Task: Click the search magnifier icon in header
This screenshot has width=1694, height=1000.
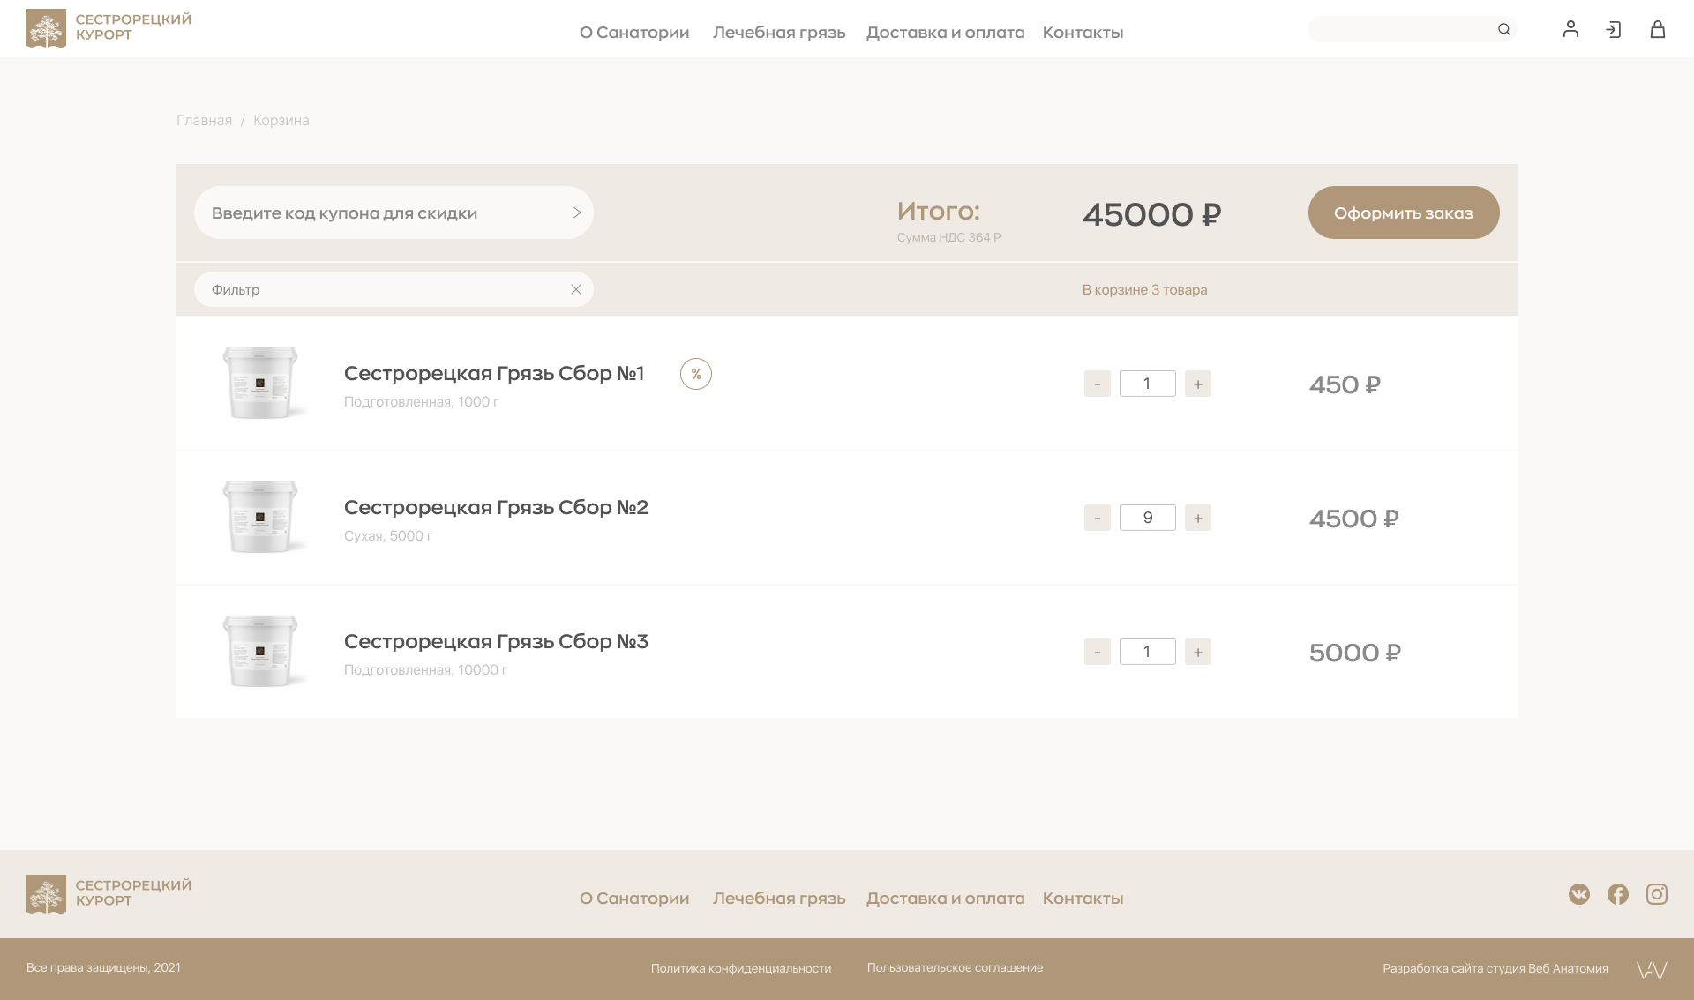Action: point(1503,29)
